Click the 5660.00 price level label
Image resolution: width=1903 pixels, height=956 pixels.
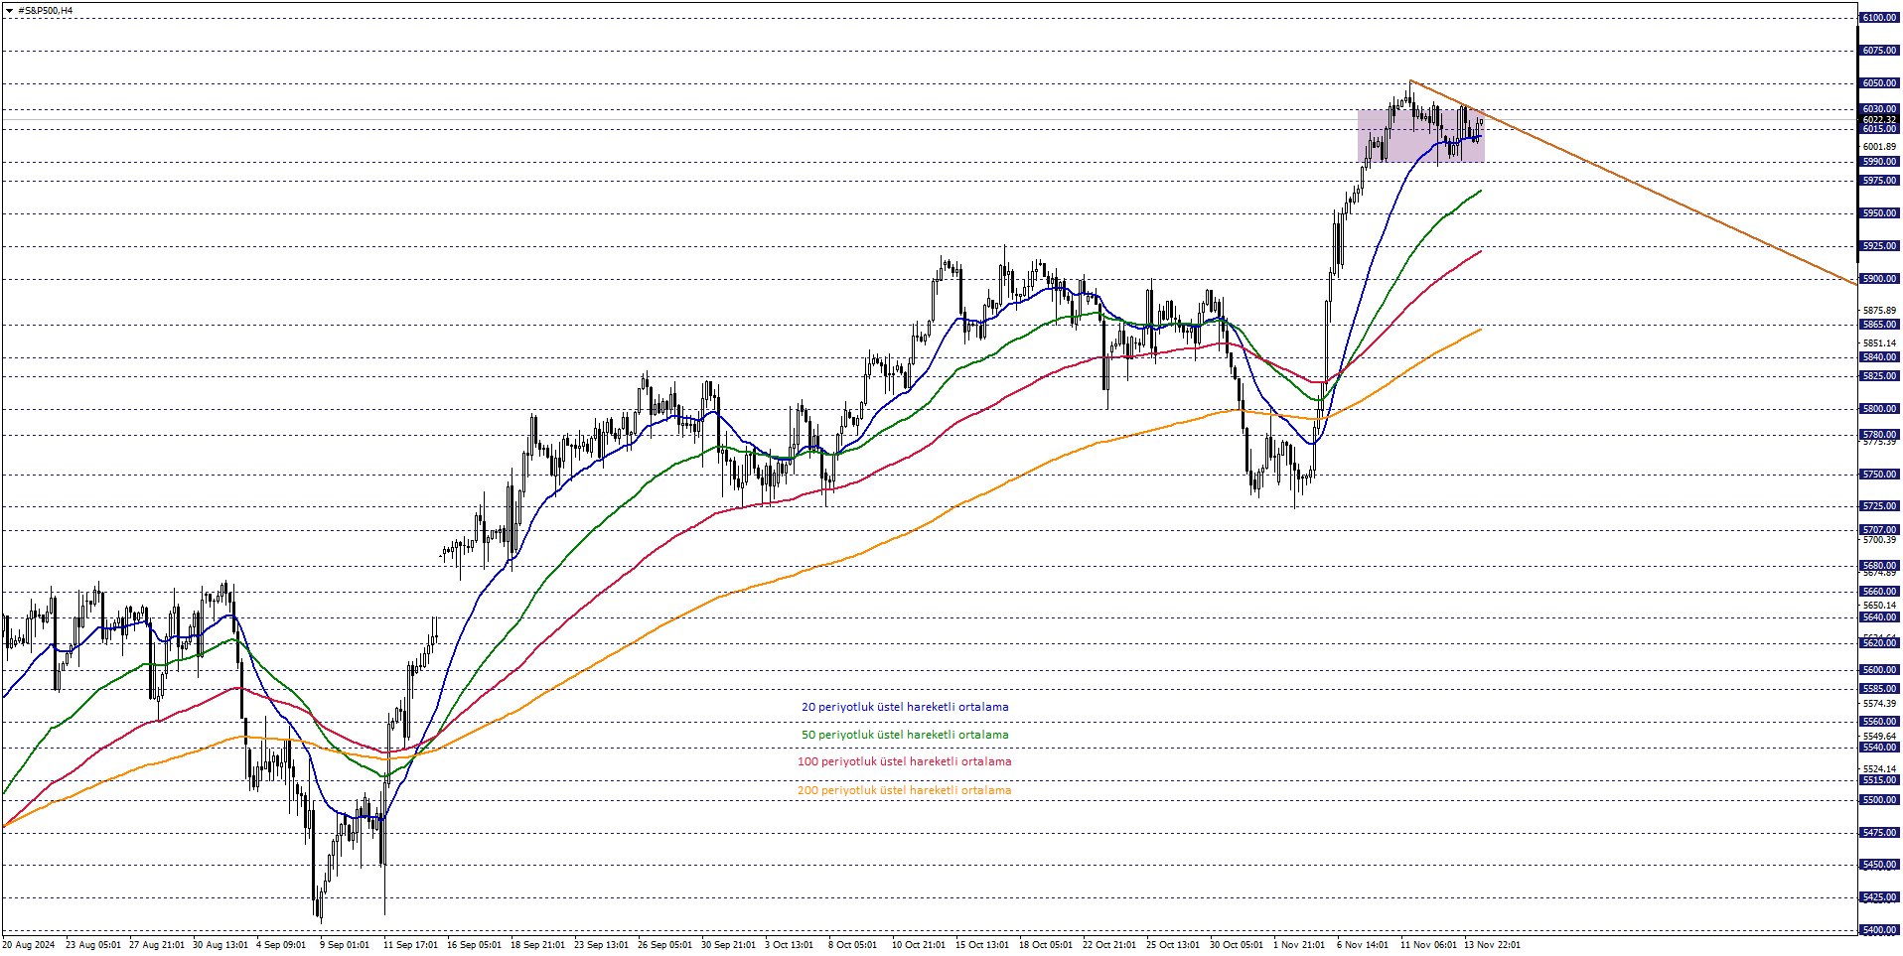1879,592
